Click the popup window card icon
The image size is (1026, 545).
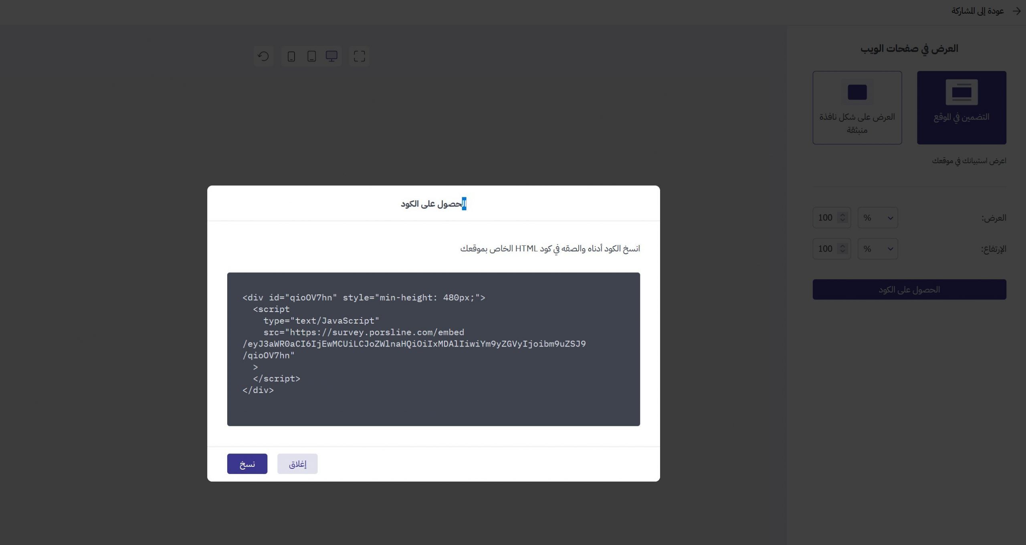point(857,92)
